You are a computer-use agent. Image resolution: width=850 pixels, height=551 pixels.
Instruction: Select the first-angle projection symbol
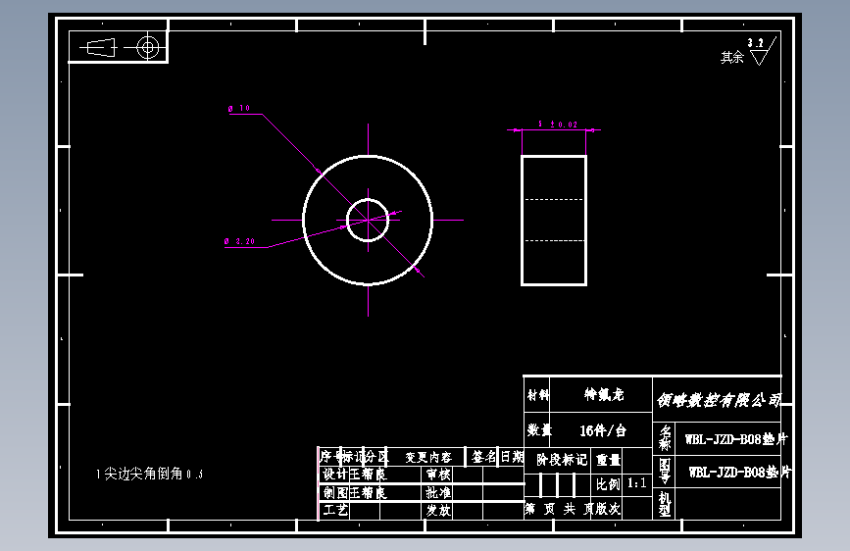[x=124, y=48]
